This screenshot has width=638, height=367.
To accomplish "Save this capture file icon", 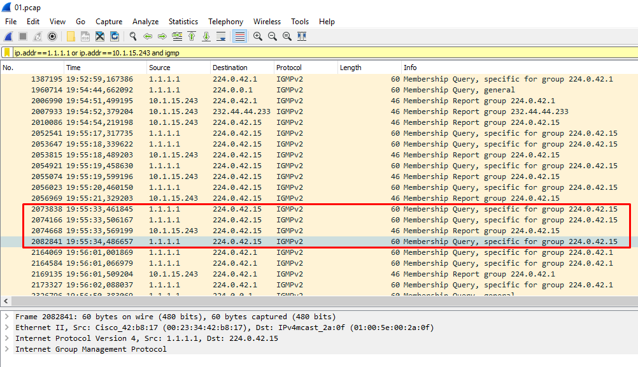I will click(85, 36).
